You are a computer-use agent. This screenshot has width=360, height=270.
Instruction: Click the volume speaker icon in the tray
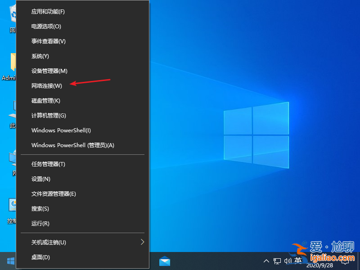click(x=288, y=261)
